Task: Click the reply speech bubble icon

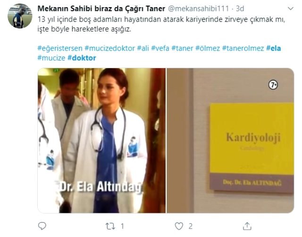Action: [x=42, y=226]
